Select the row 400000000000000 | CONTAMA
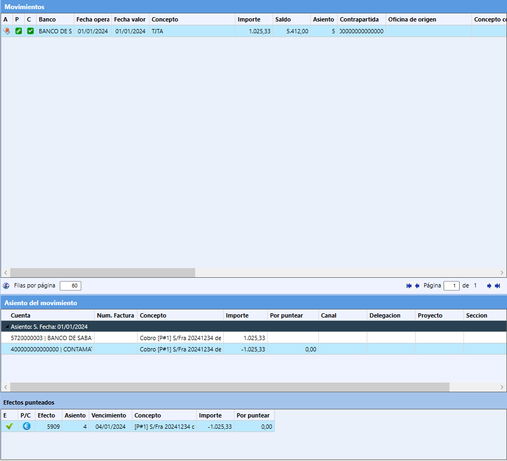Viewport: 507px width, 461px height. point(254,349)
